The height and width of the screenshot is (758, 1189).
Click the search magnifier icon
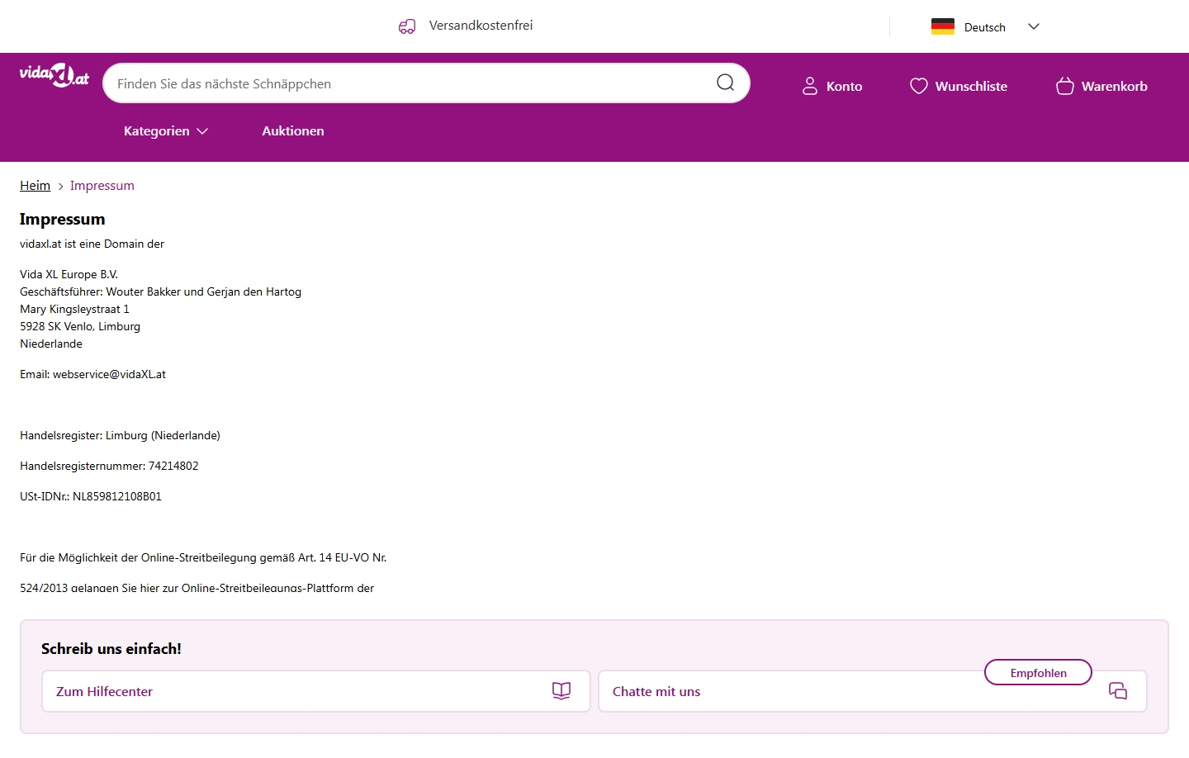pyautogui.click(x=725, y=83)
